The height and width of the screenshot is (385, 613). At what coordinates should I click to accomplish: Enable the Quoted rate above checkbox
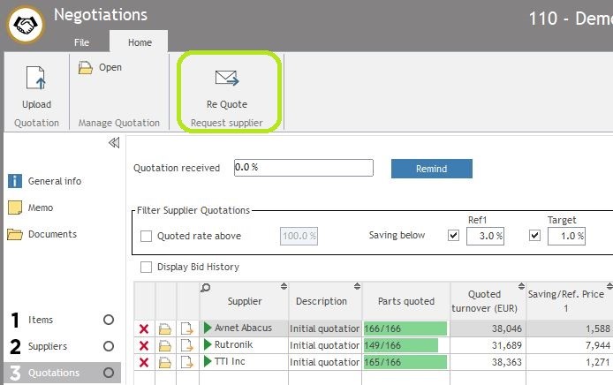147,237
